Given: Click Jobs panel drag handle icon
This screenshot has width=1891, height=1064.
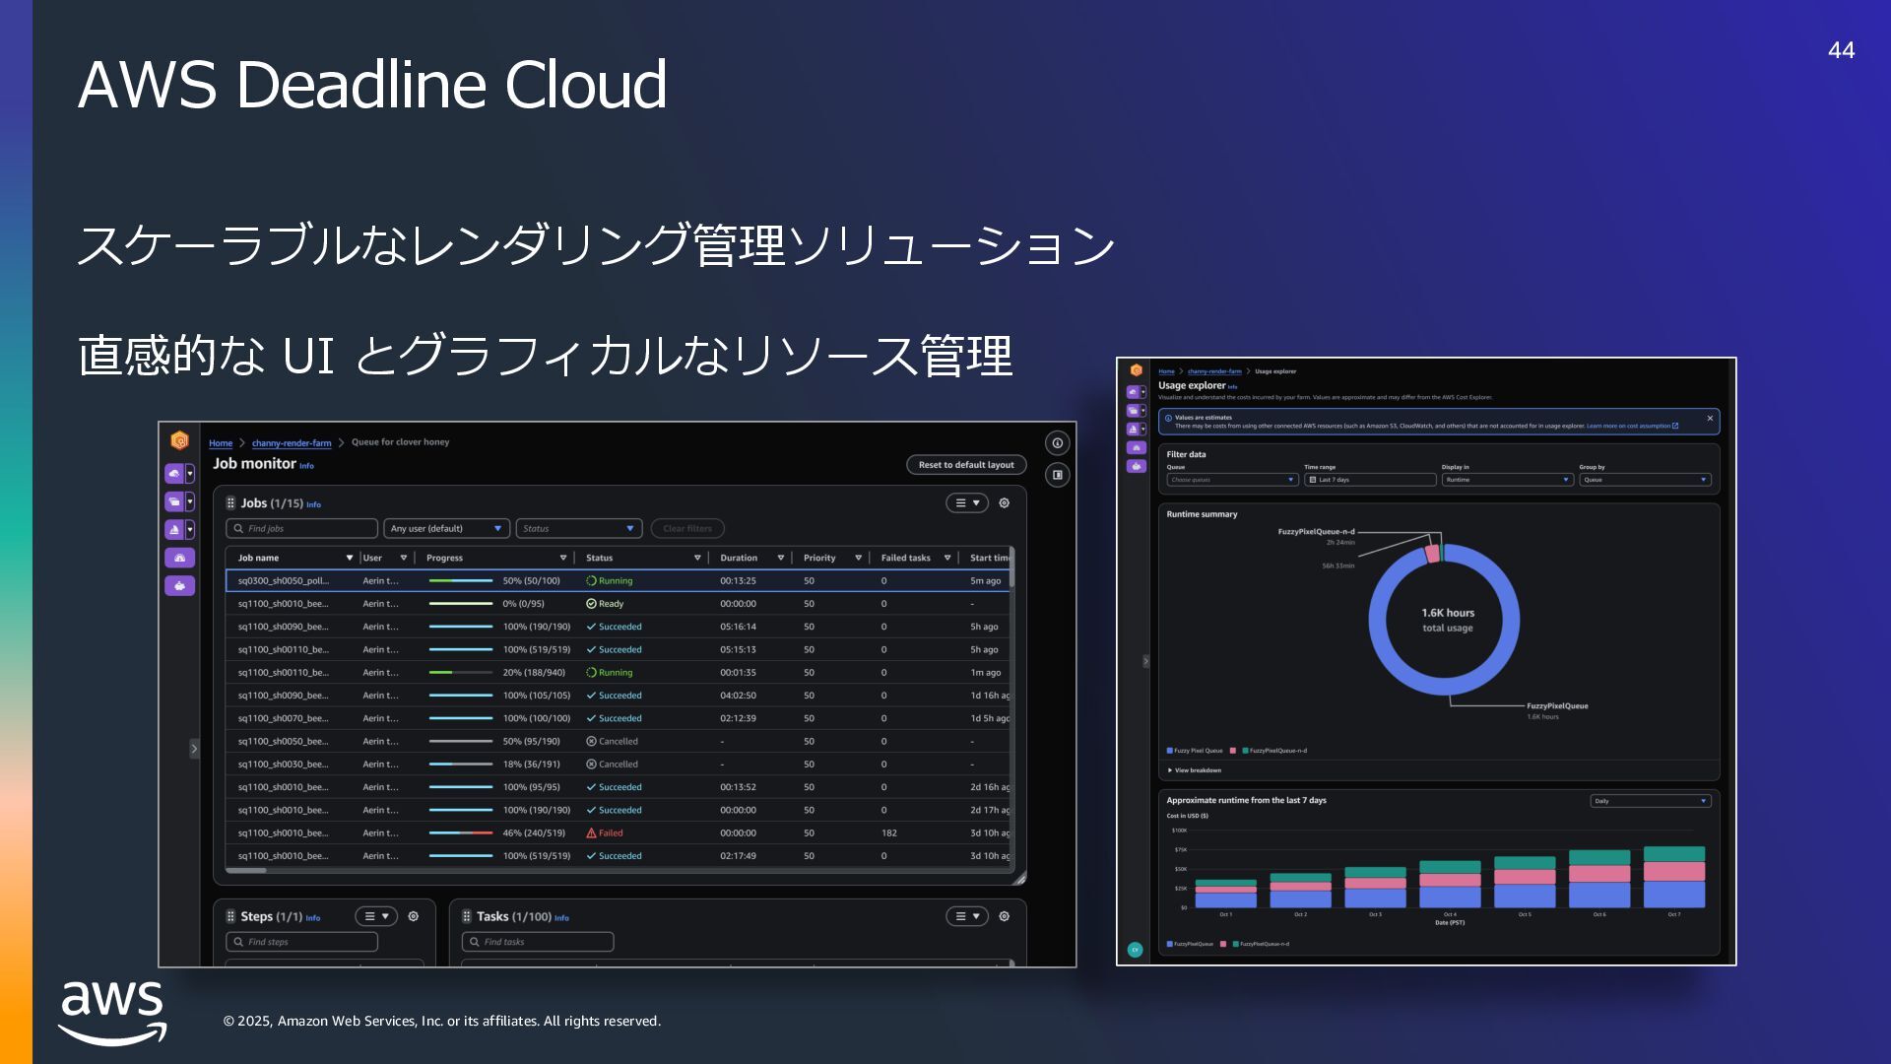Looking at the screenshot, I should point(230,502).
